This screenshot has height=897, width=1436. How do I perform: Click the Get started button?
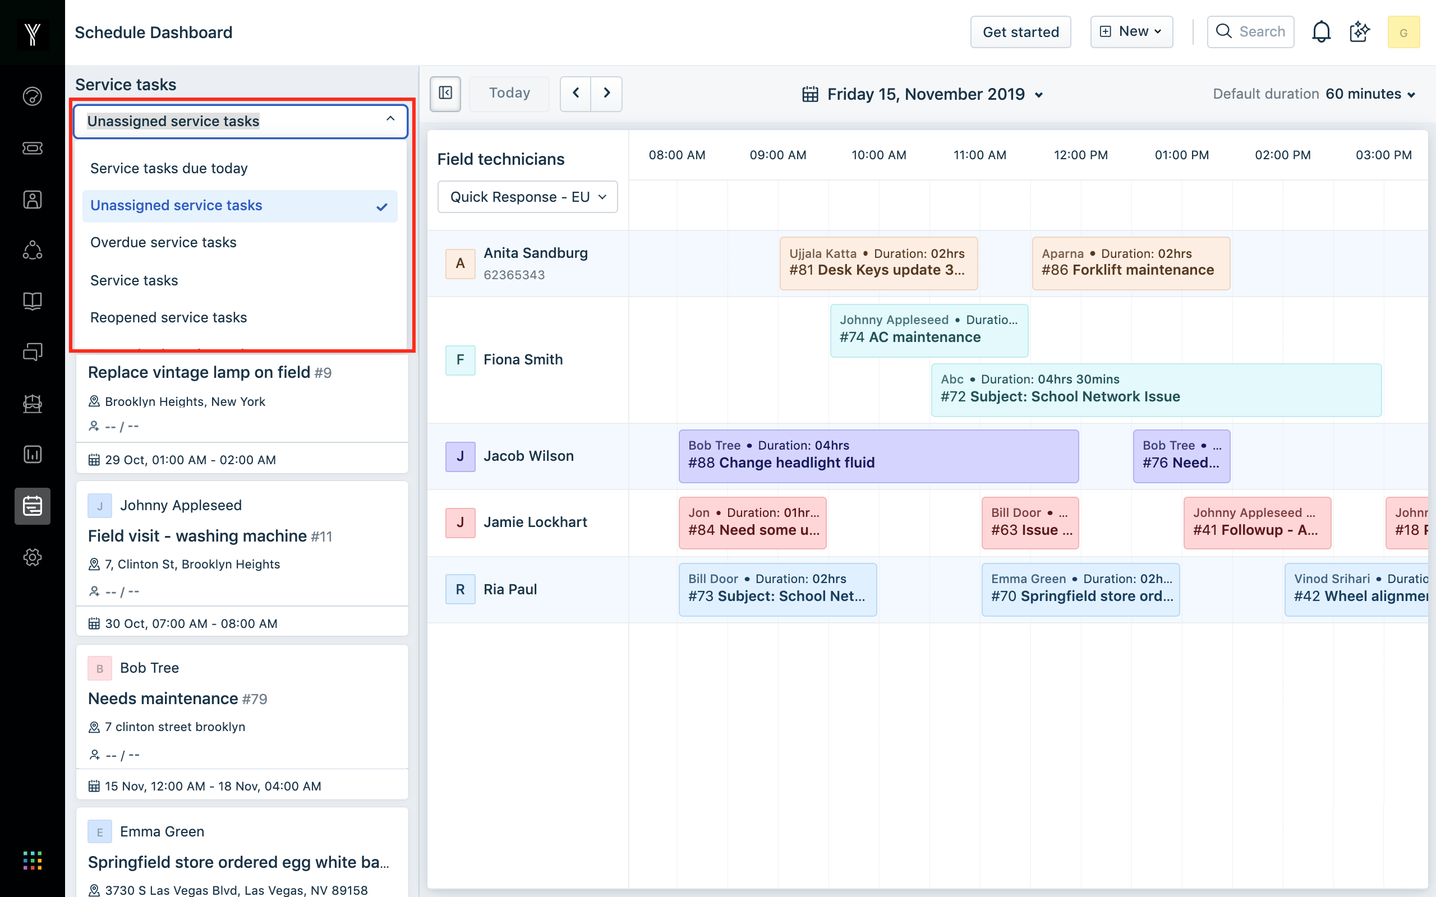[1020, 32]
